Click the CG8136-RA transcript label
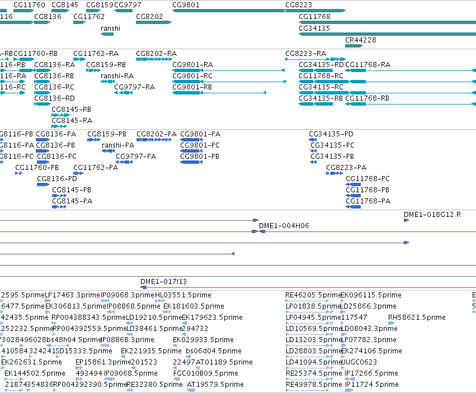The height and width of the screenshot is (393, 476). 55,65
